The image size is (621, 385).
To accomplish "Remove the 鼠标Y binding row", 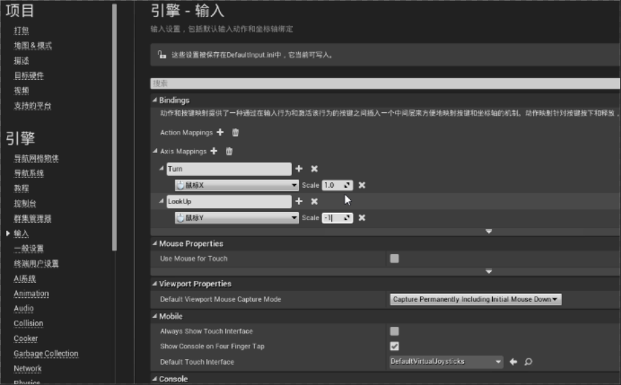I will (362, 218).
